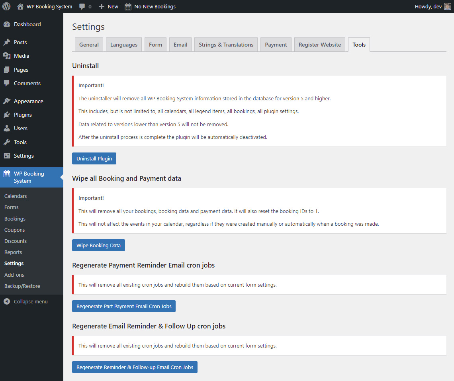454x381 pixels.
Task: Switch to the Payment settings tab
Action: (x=276, y=45)
